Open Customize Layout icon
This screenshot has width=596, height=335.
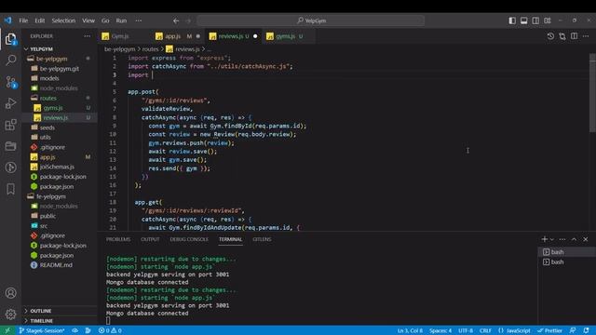(548, 20)
